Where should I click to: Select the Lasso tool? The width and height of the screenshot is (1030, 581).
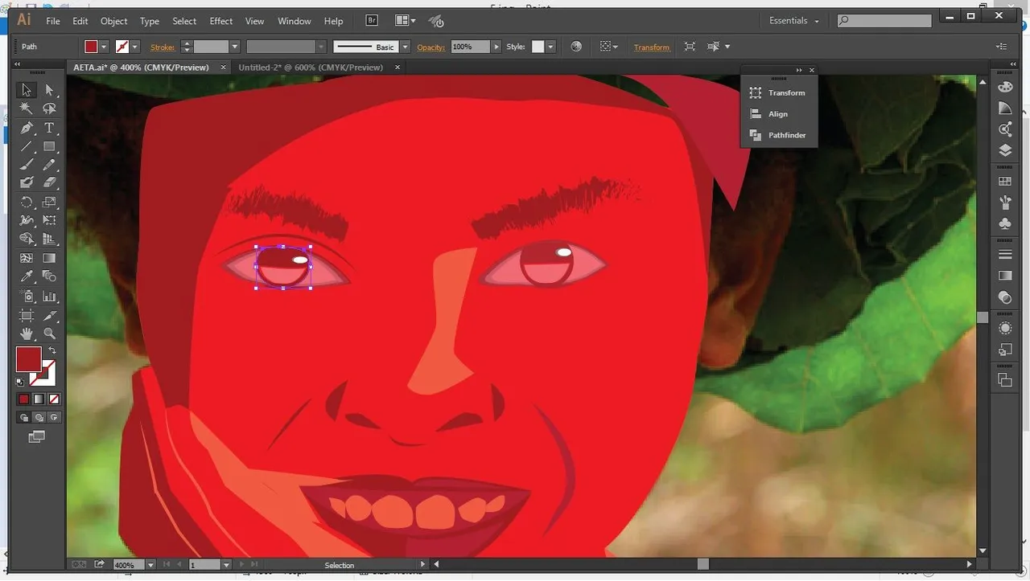point(49,108)
